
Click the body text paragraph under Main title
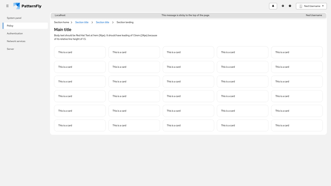pyautogui.click(x=106, y=37)
